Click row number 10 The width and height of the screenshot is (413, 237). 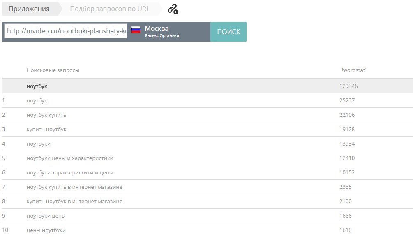pos(5,230)
